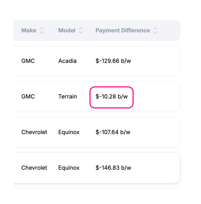
Task: Select GMC in the Acadia row
Action: pos(28,61)
